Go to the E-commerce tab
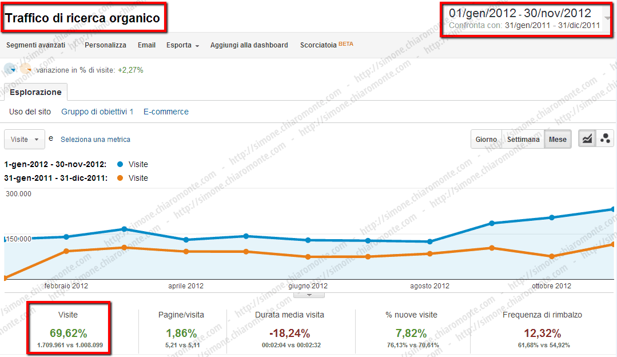 point(166,112)
